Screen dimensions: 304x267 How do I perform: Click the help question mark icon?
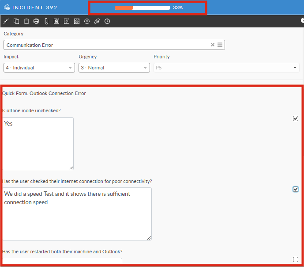[x=302, y=21]
